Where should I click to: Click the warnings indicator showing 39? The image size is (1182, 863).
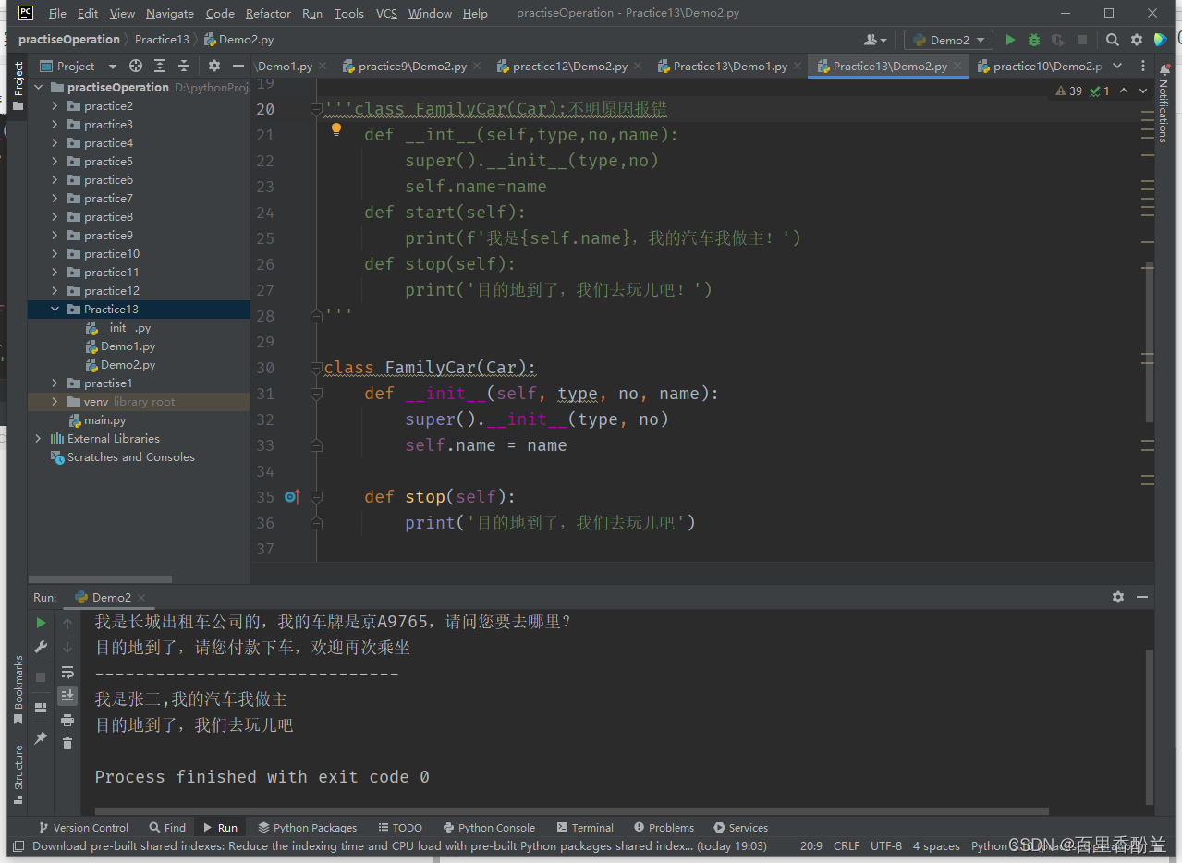coord(1068,91)
